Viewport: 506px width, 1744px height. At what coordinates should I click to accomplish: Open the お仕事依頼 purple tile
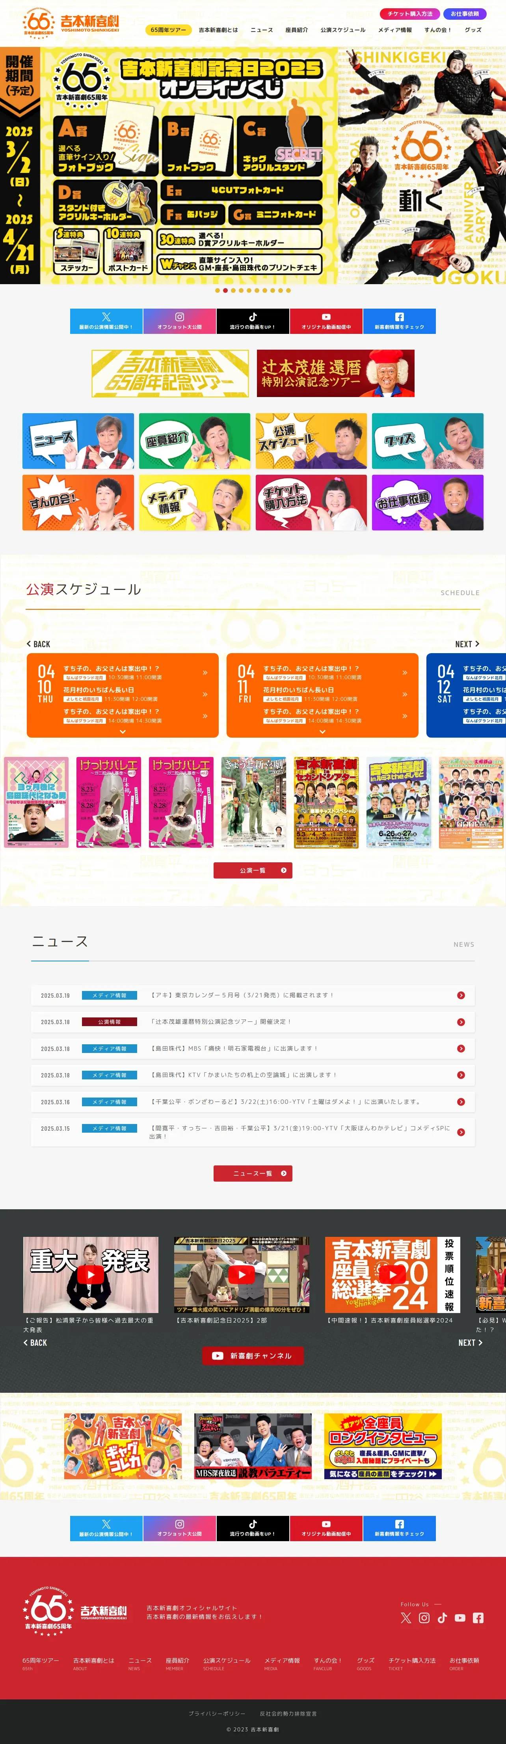pyautogui.click(x=428, y=502)
